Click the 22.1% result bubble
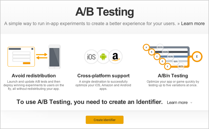Viewport: 209px width, 129px height. pyautogui.click(x=160, y=47)
